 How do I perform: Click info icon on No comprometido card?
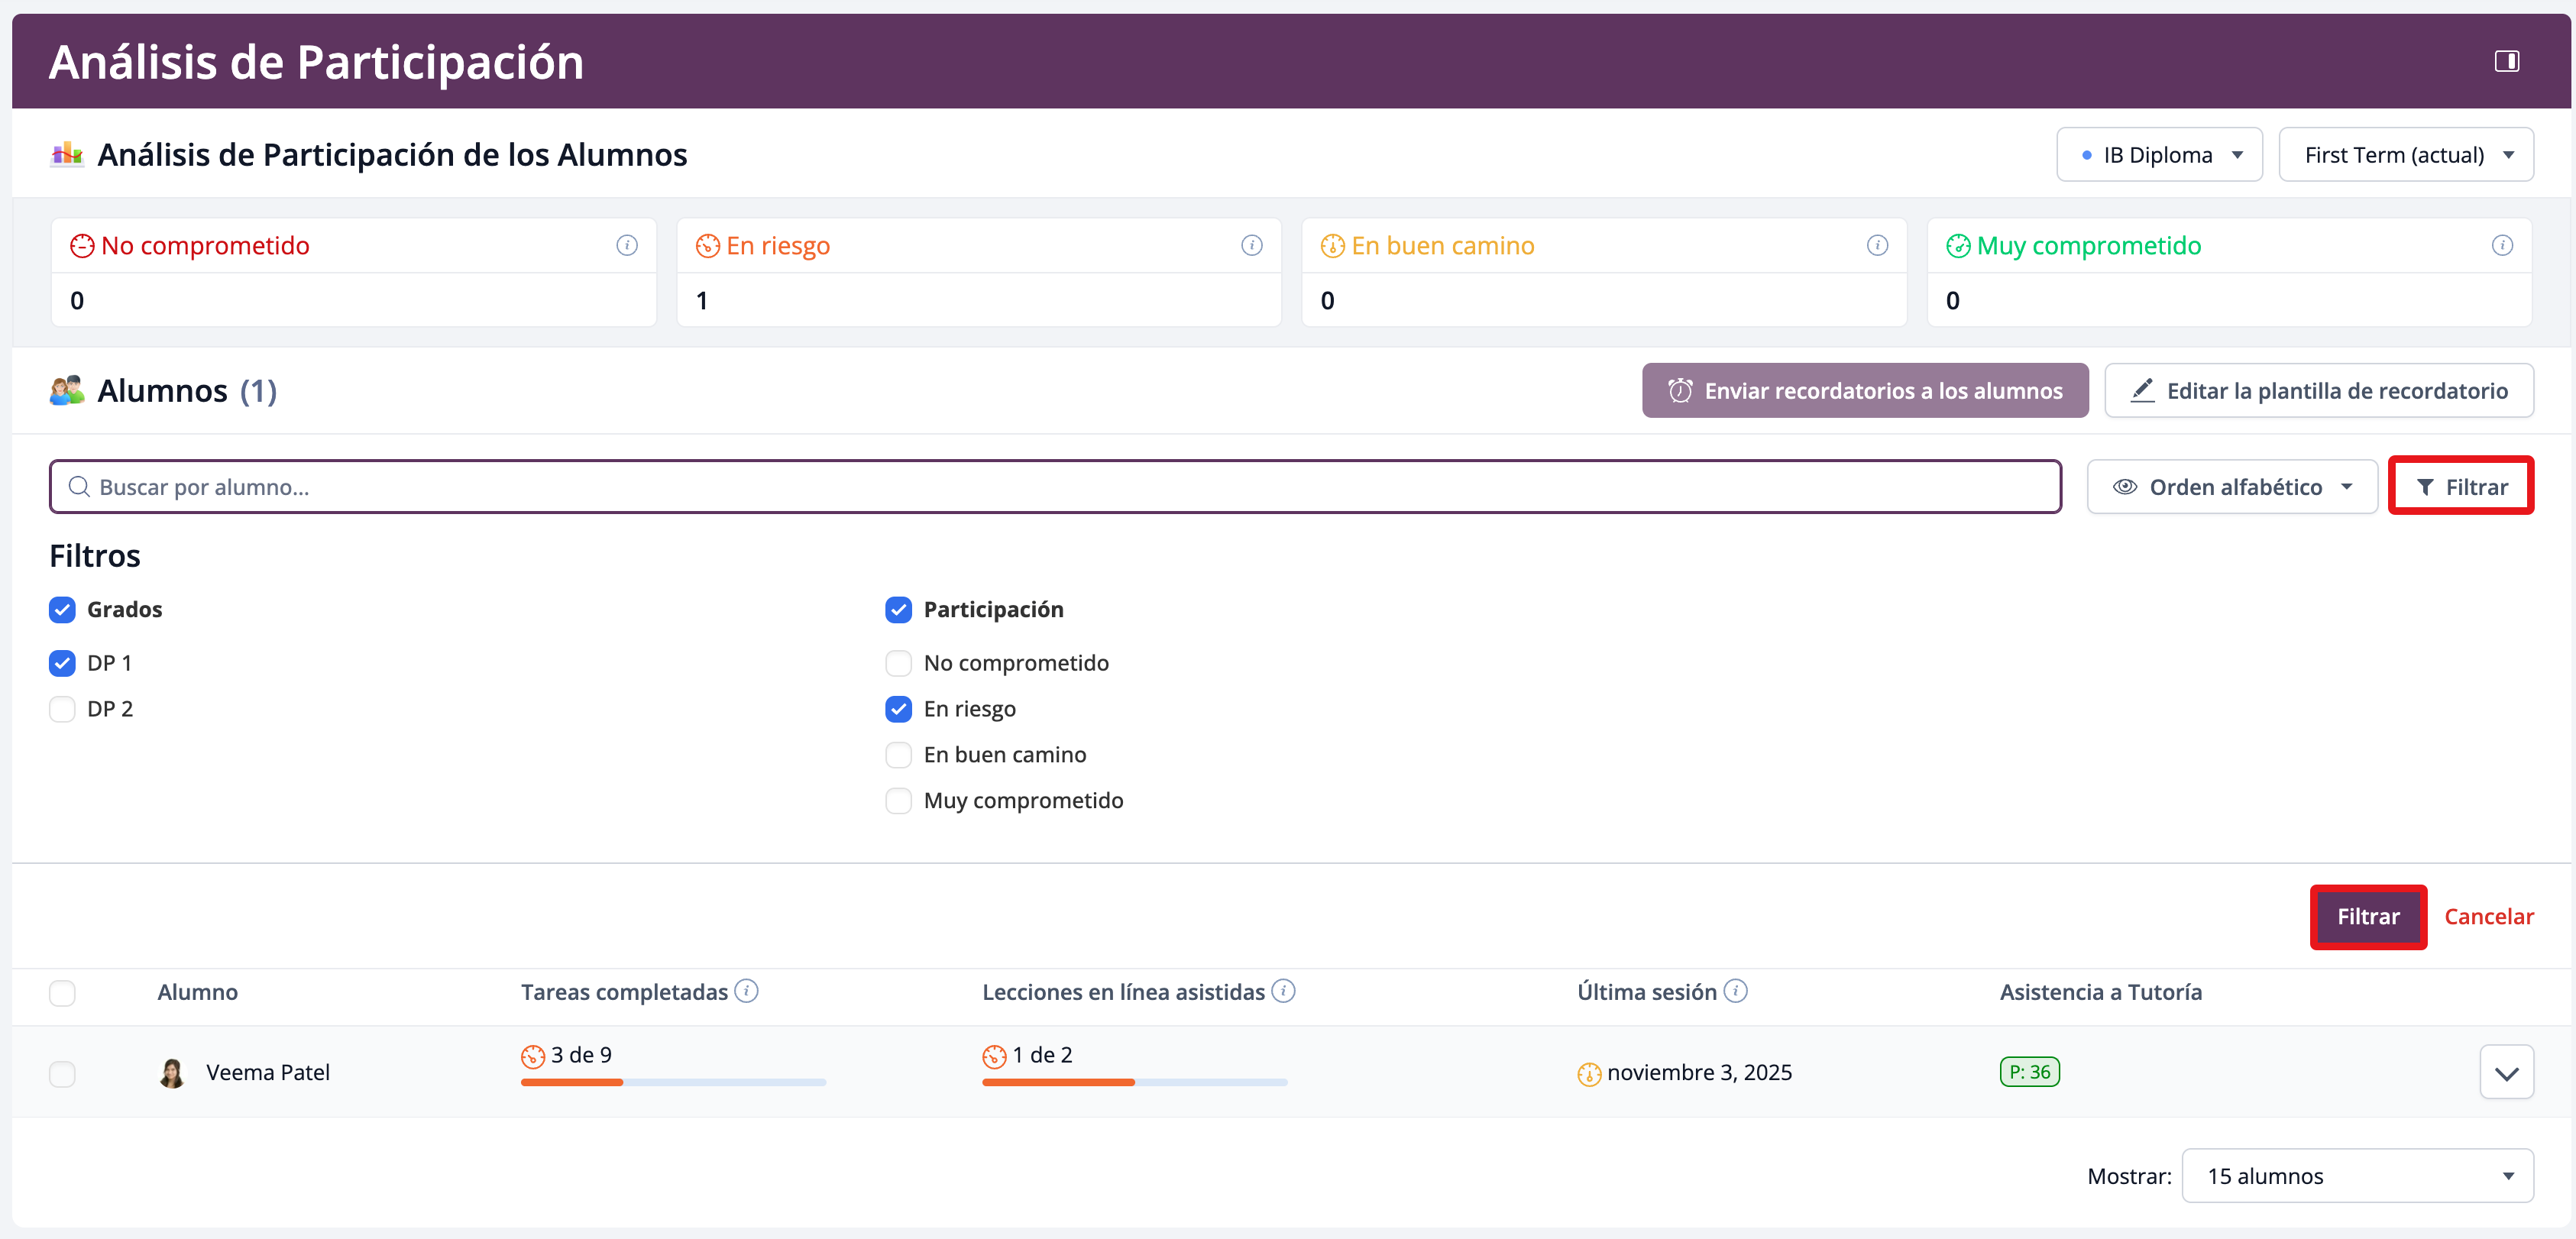(627, 245)
